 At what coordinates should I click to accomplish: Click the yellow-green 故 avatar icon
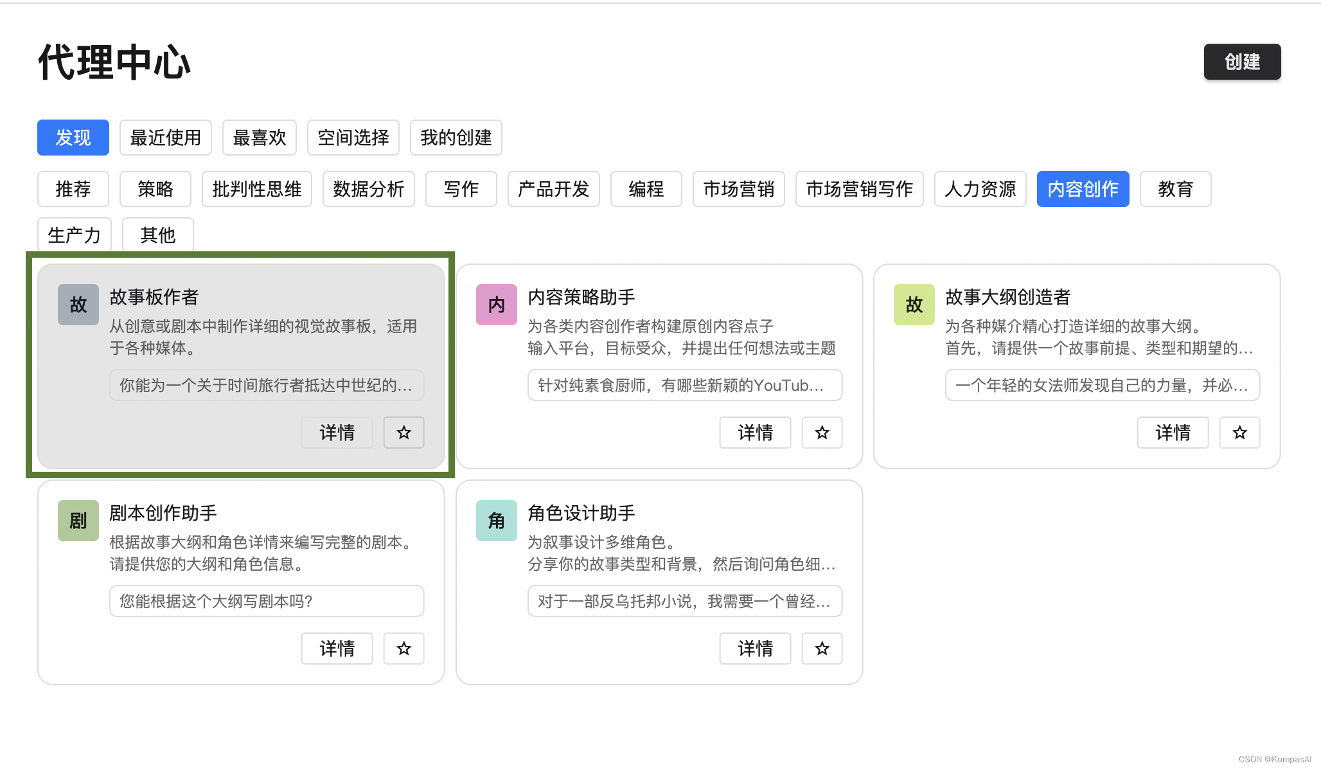914,305
